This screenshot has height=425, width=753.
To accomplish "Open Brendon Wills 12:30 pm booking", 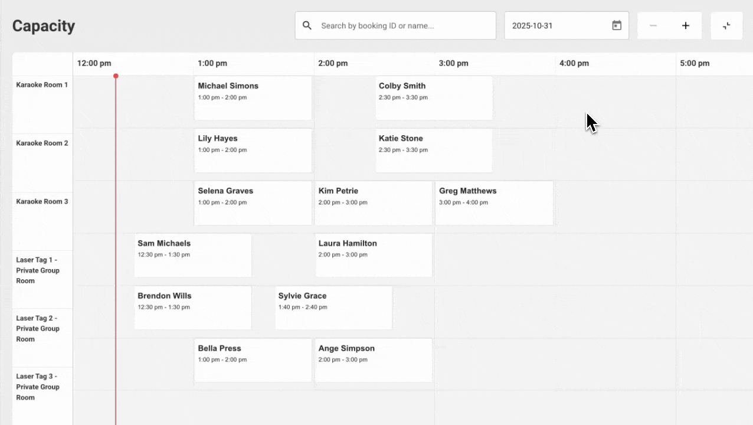I will (193, 308).
